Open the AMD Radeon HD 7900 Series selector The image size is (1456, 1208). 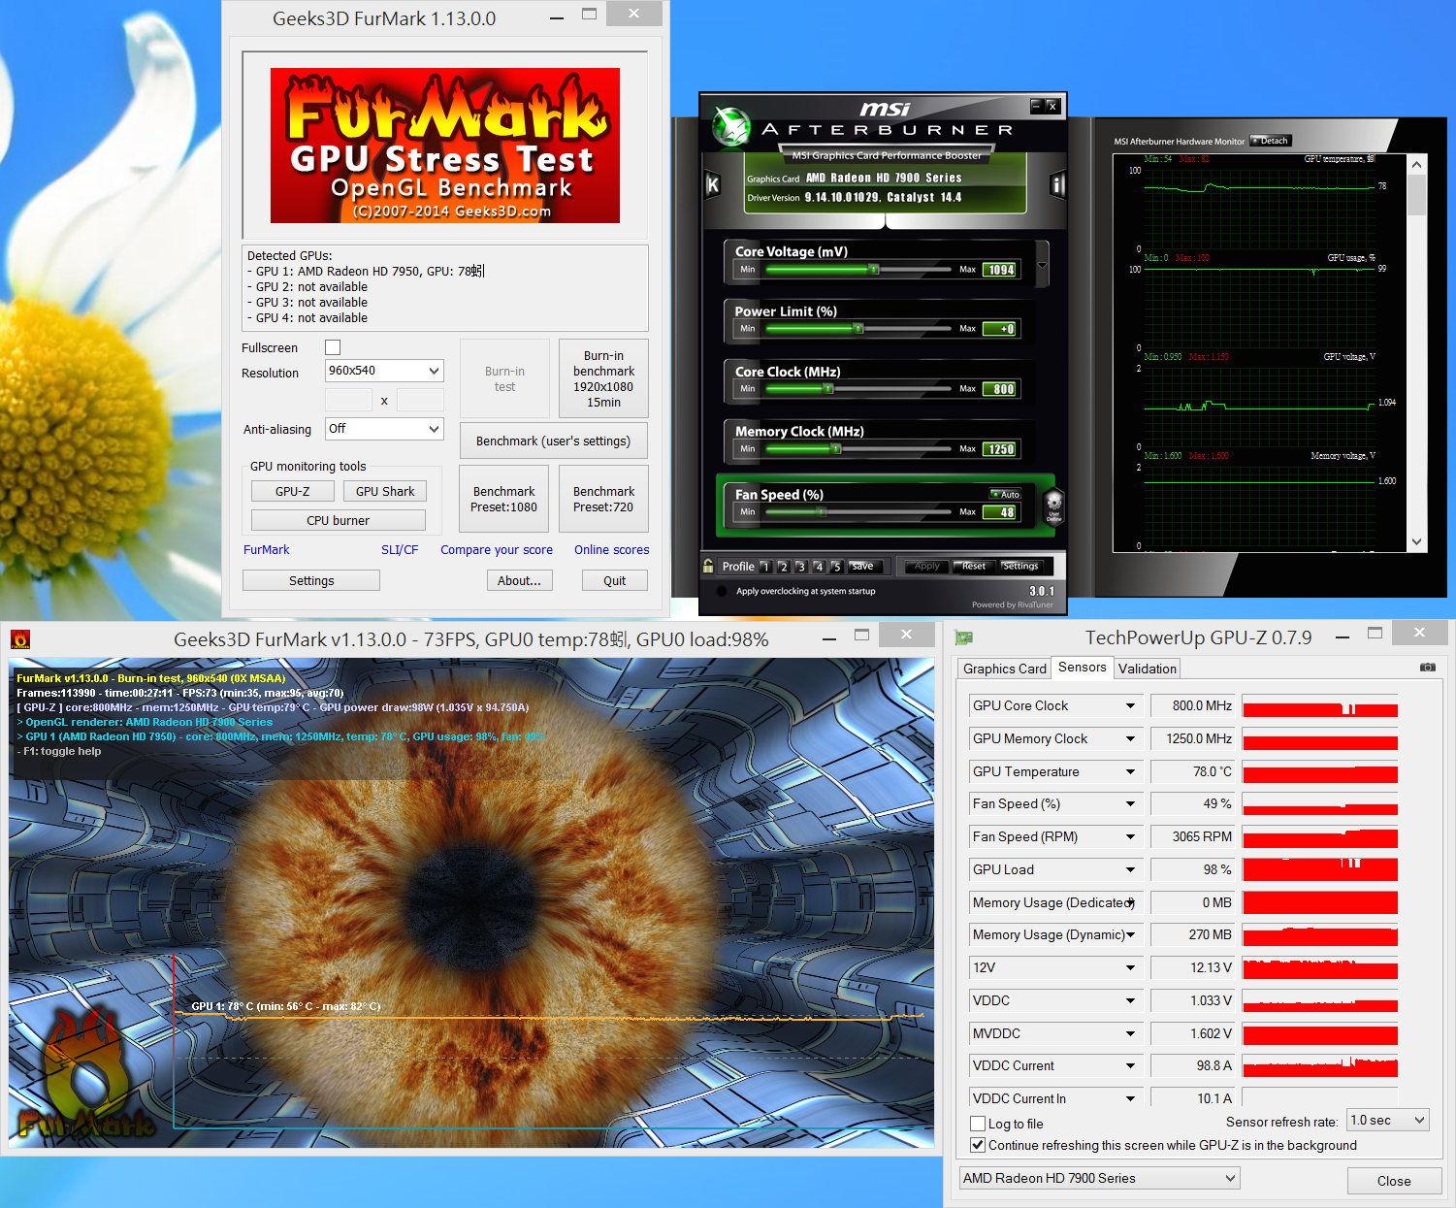click(x=1099, y=1178)
